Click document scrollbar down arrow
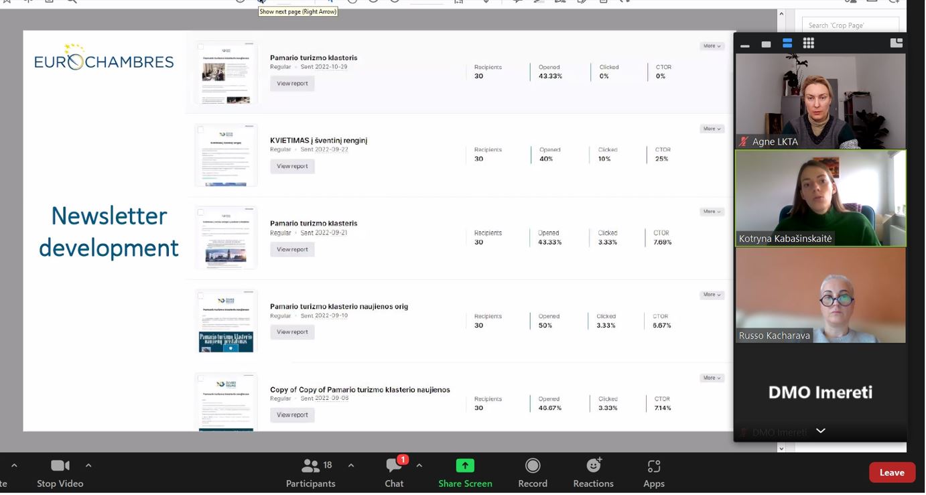 [781, 447]
